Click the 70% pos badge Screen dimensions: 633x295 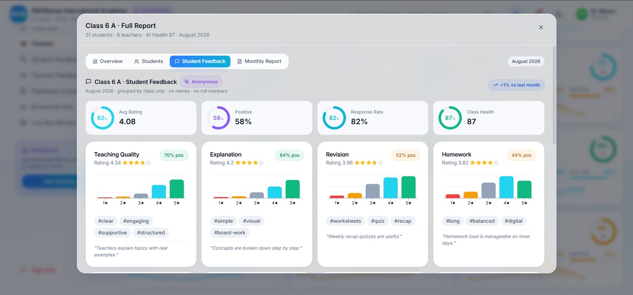174,155
